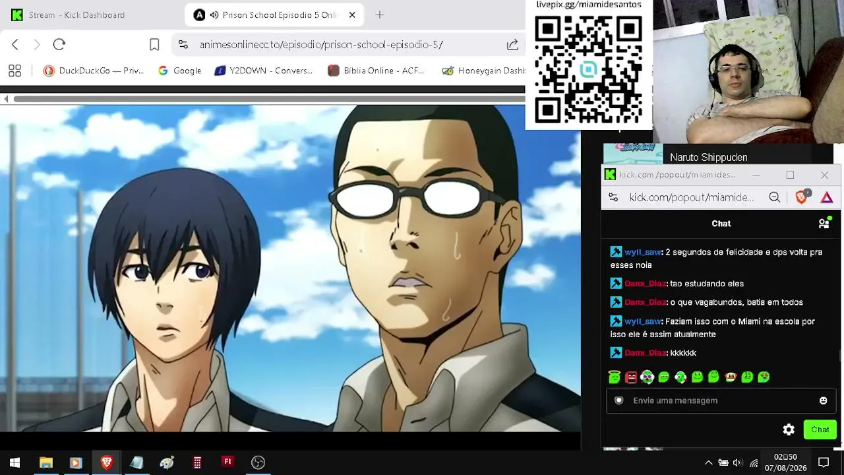Open the volume control in system tray

pyautogui.click(x=737, y=463)
